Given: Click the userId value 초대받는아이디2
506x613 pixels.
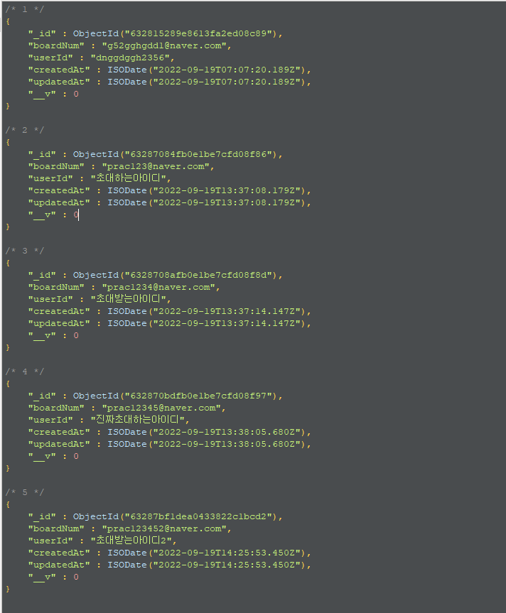Looking at the screenshot, I should [131, 541].
